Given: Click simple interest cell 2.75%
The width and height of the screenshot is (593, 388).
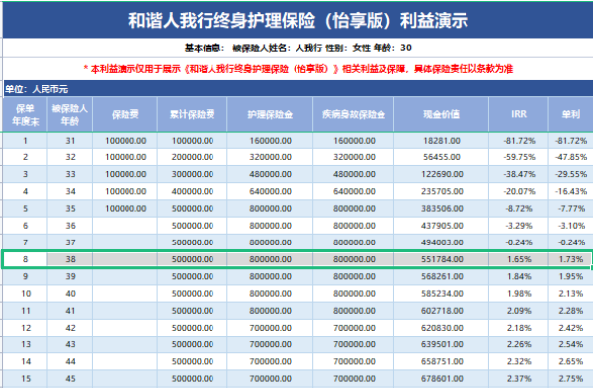Looking at the screenshot, I should 570,379.
